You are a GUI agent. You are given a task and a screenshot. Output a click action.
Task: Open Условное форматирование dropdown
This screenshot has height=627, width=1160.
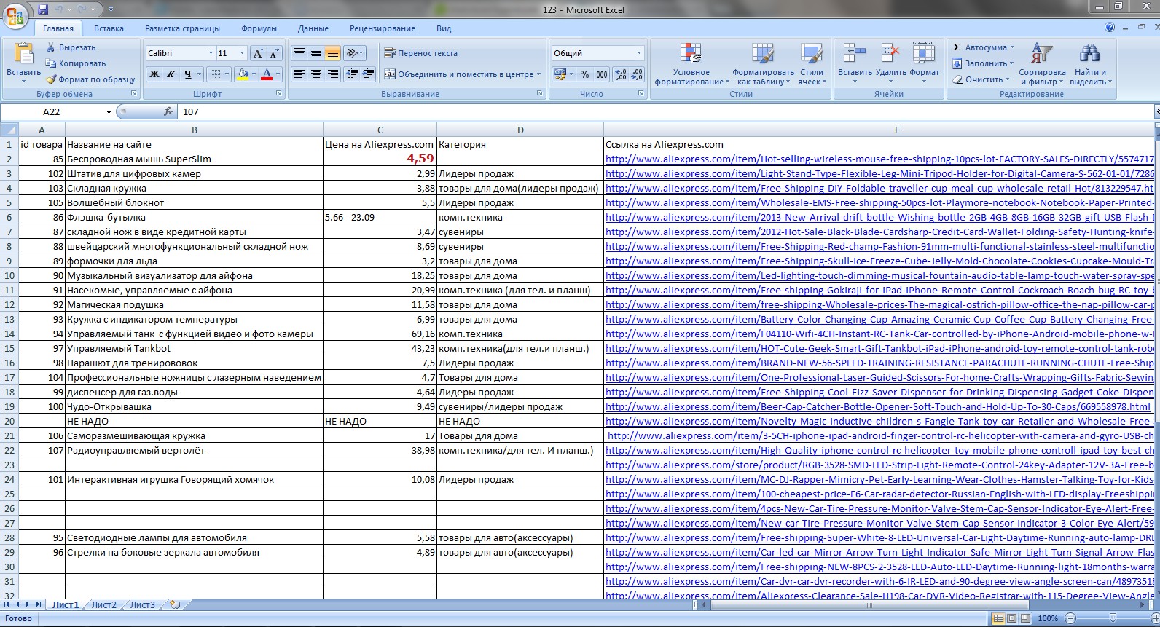(691, 63)
